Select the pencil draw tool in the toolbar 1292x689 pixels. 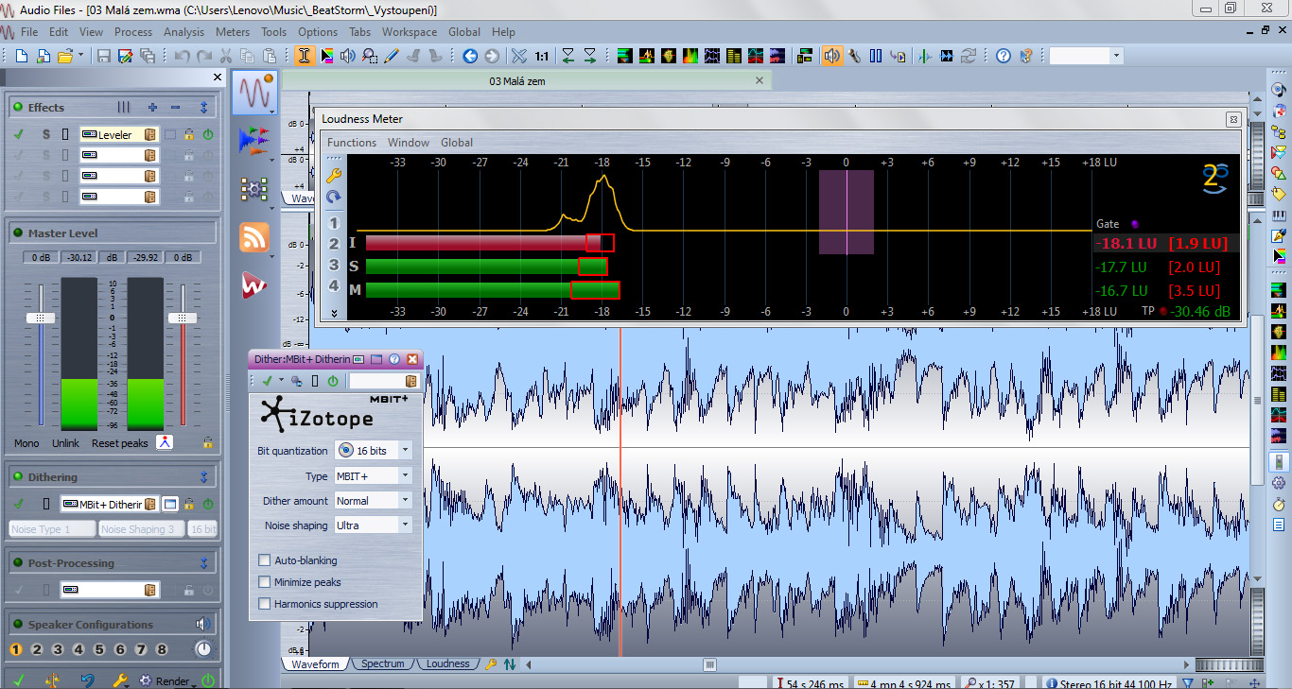(x=391, y=57)
